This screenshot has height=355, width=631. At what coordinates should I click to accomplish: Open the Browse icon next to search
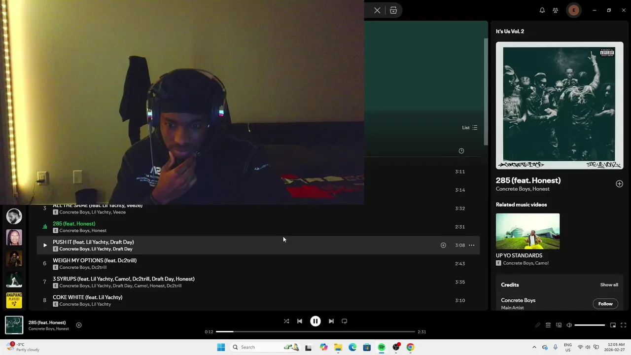tap(393, 10)
